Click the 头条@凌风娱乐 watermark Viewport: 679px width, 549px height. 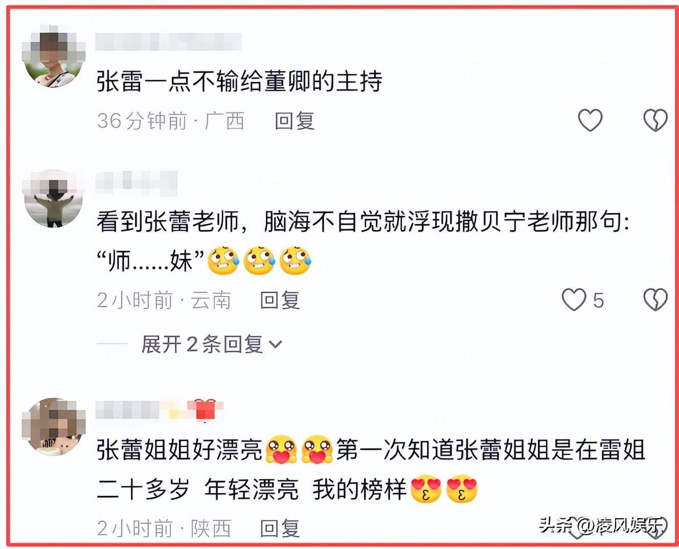(602, 525)
